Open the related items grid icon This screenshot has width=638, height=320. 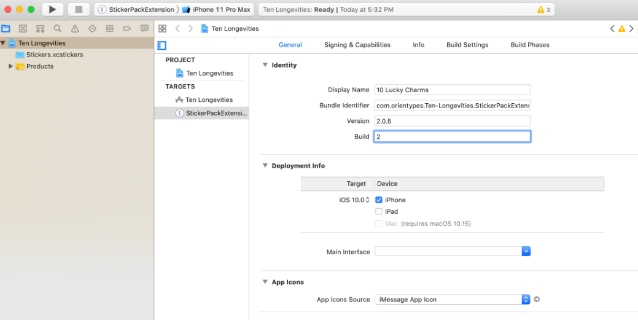click(162, 28)
